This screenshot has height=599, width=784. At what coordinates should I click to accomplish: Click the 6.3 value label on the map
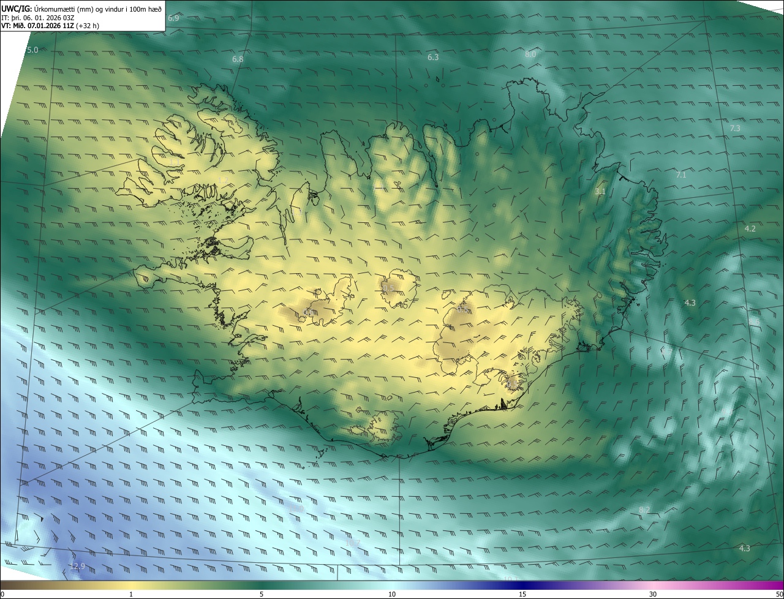click(433, 57)
